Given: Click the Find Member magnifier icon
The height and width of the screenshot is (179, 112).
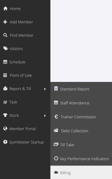Looking at the screenshot, I should point(5,35).
